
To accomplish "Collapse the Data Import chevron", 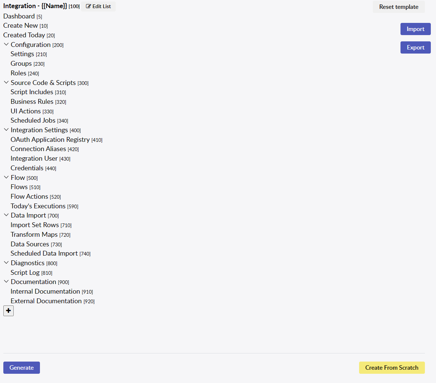I will pos(6,215).
